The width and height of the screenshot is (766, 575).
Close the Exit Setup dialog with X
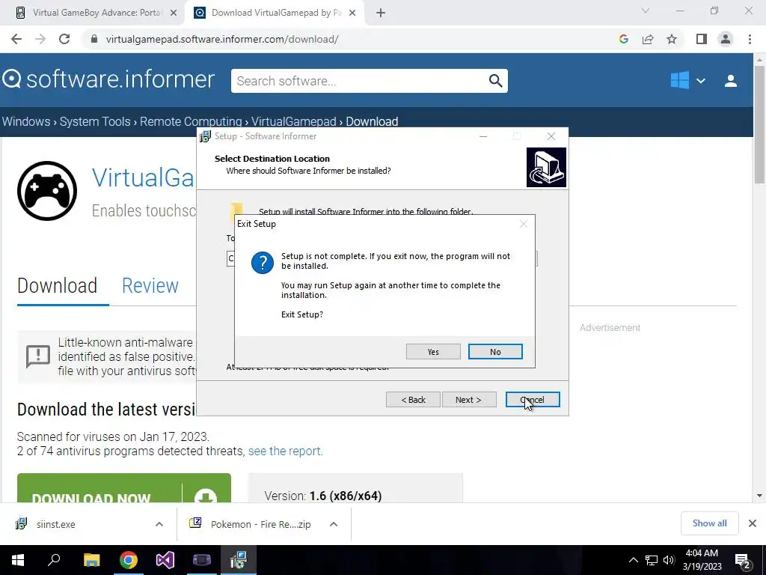(x=523, y=224)
